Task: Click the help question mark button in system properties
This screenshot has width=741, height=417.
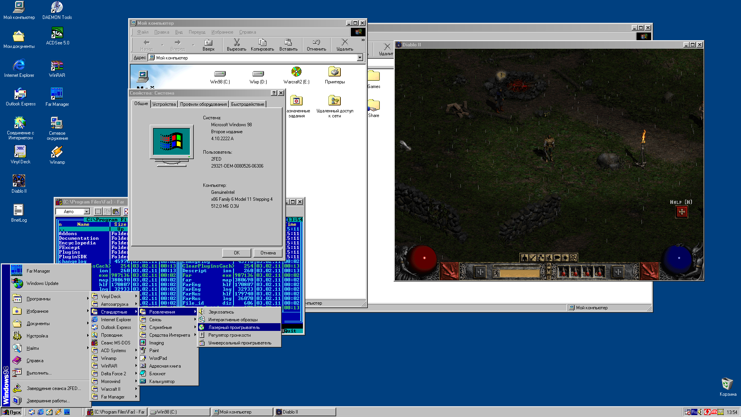Action: tap(274, 93)
